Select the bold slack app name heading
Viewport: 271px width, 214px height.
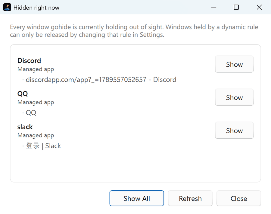(x=25, y=127)
